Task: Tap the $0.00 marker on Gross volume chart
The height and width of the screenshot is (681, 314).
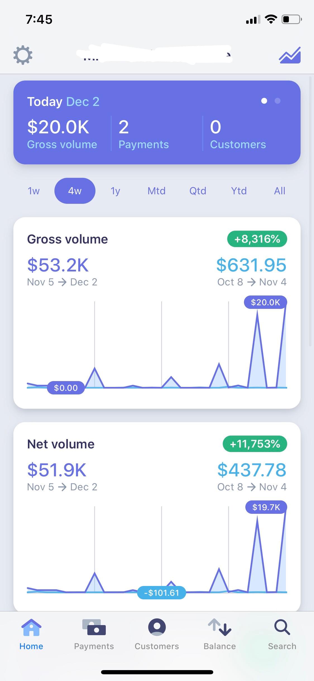Action: [x=66, y=388]
